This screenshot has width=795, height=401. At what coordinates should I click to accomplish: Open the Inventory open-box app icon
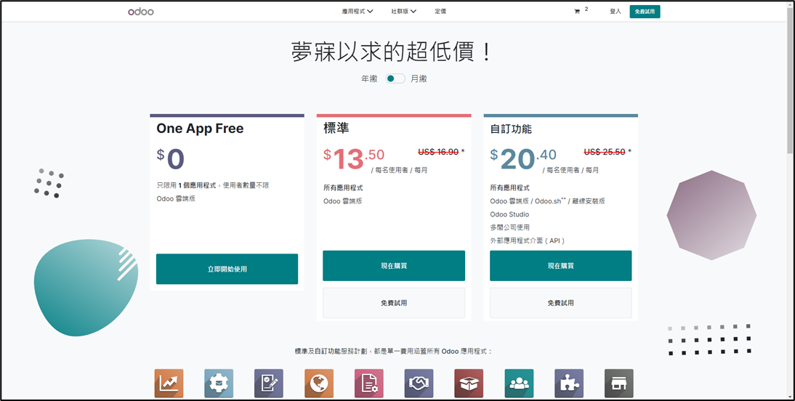(469, 384)
